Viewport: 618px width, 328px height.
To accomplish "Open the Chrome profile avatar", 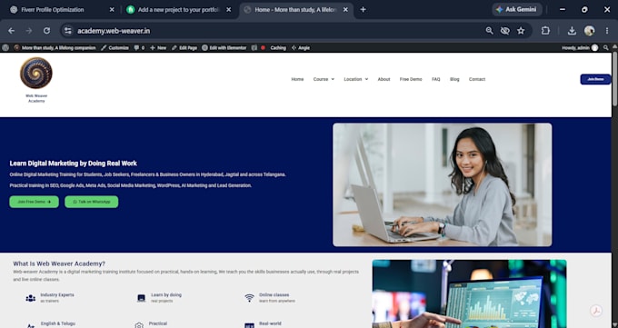I will coord(590,31).
